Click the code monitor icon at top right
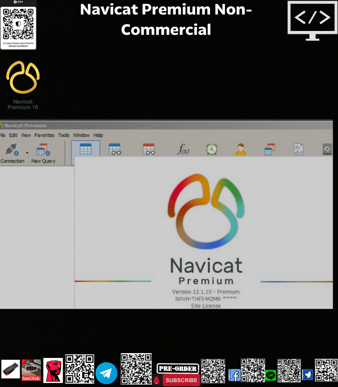This screenshot has width=338, height=387. click(312, 21)
